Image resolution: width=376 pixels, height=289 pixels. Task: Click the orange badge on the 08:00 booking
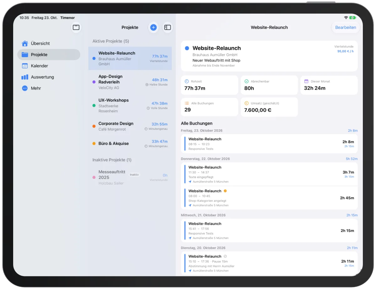pyautogui.click(x=225, y=191)
